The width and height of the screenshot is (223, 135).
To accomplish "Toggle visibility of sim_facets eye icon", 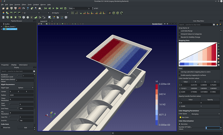I will (2, 26).
